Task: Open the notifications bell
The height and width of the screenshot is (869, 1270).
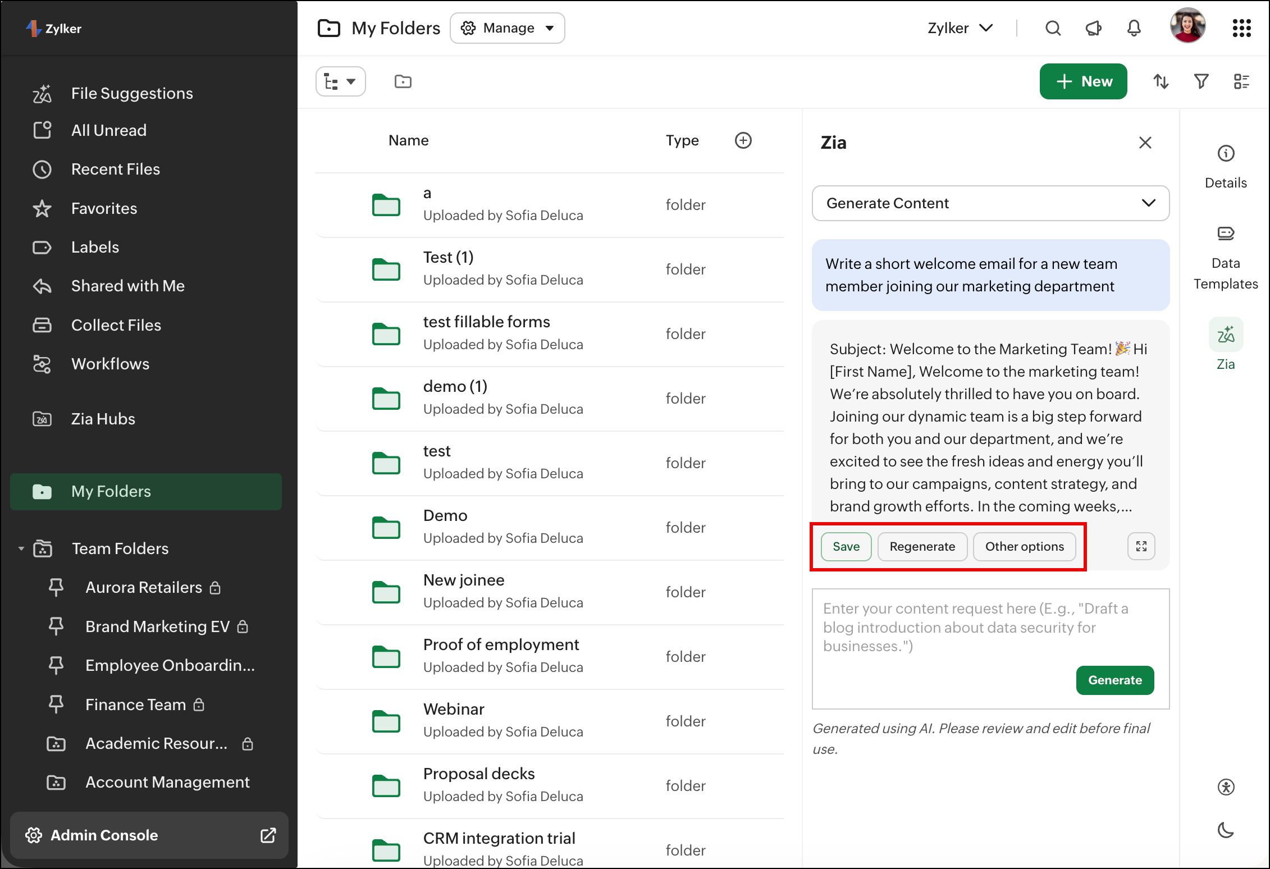Action: point(1134,28)
